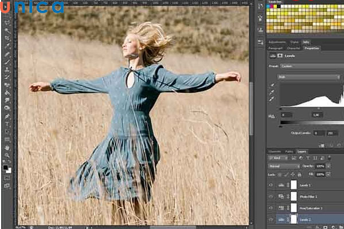Open the Opacity slider arrow
This screenshot has width=344, height=229.
point(329,167)
